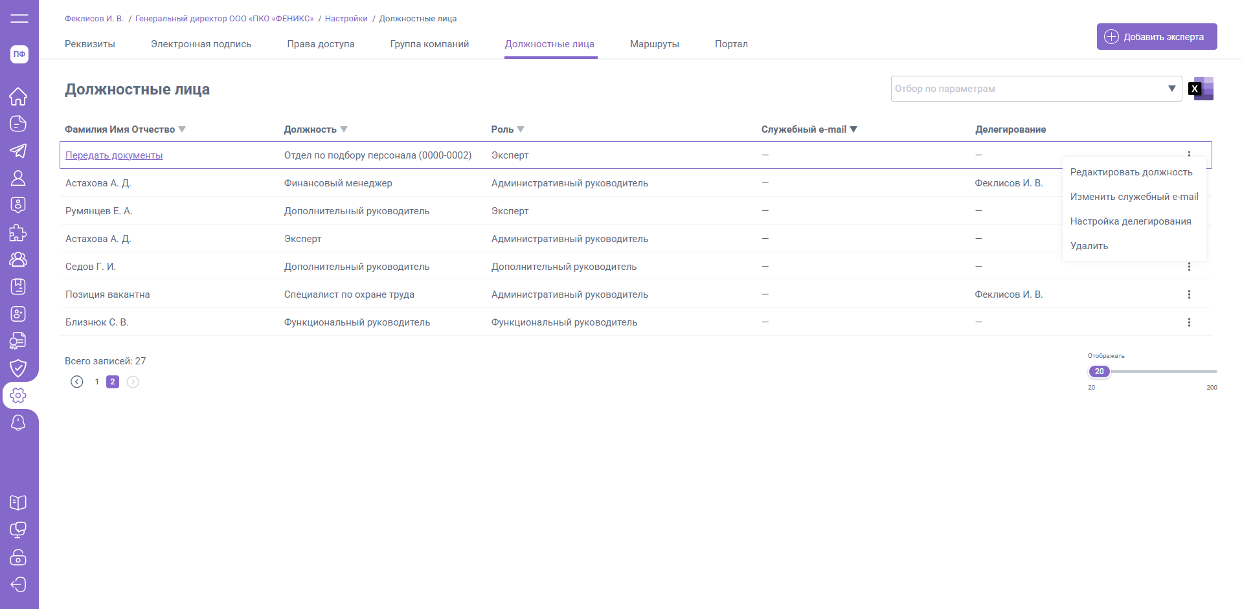Open the employee badge card icon
The image size is (1242, 609).
[x=18, y=205]
